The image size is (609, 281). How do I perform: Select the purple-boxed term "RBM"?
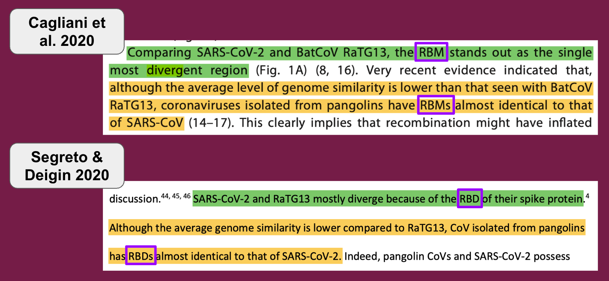pyautogui.click(x=431, y=52)
